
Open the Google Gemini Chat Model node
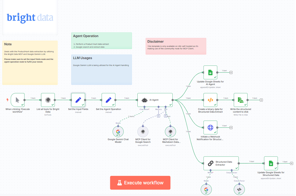(x=118, y=132)
